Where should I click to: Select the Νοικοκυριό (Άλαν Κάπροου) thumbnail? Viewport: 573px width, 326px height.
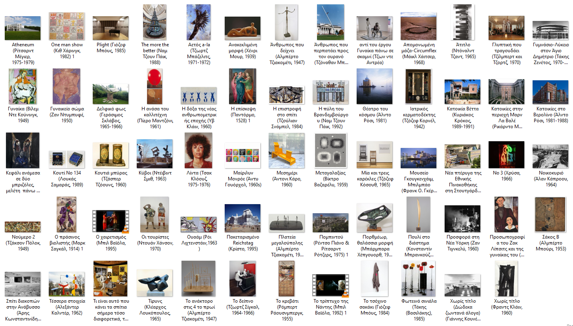(x=550, y=156)
